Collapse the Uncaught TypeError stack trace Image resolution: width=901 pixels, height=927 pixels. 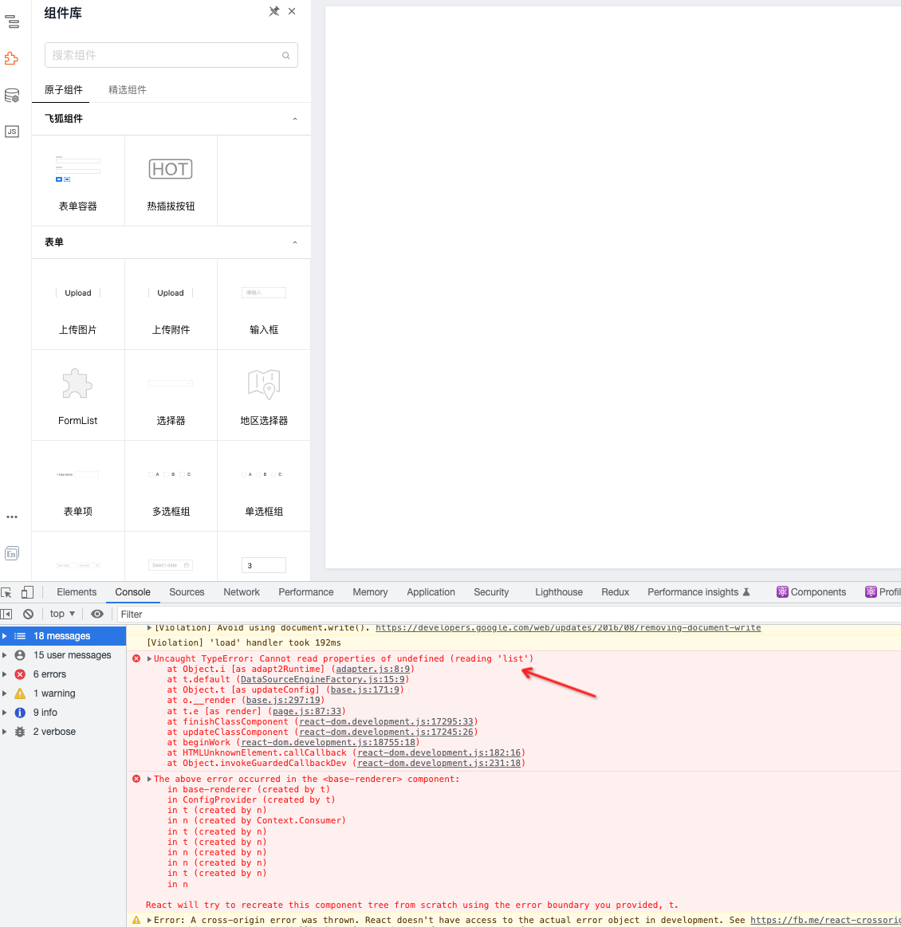(150, 658)
